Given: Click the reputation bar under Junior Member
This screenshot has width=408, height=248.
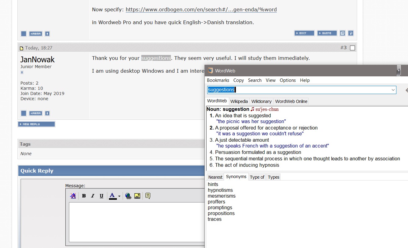Looking at the screenshot, I should tap(22, 72).
